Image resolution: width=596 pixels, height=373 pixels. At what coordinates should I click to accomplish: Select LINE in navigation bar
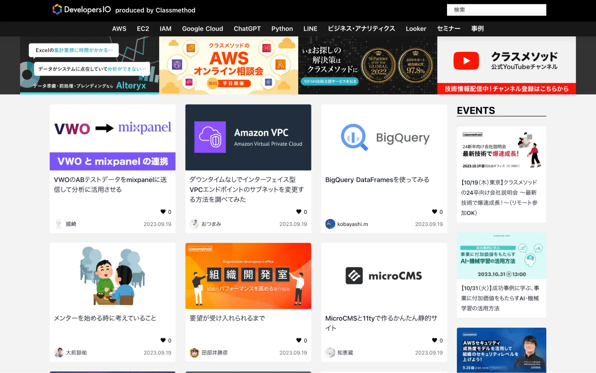coord(310,29)
